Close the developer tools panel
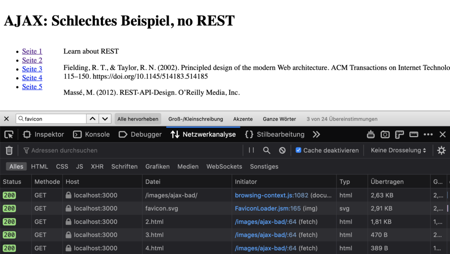The height and width of the screenshot is (254, 450). pos(443,134)
